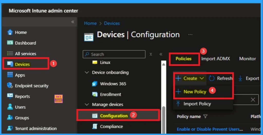The image size is (263, 135).
Task: Select Configuration under Manage devices
Action: coord(114,116)
